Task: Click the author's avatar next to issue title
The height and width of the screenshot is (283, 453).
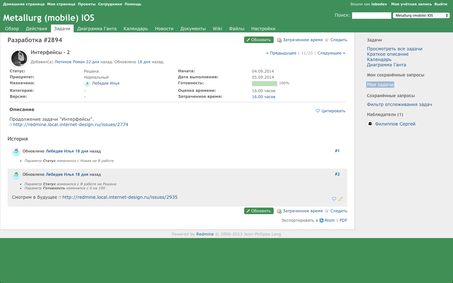Action: click(19, 58)
